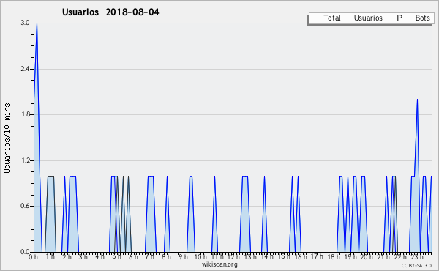Image resolution: width=439 pixels, height=271 pixels.
Task: Click the 20 h label on x-axis
Action: click(366, 256)
